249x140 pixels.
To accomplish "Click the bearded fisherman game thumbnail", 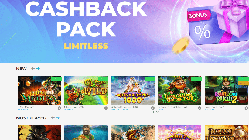I will click(86, 132).
